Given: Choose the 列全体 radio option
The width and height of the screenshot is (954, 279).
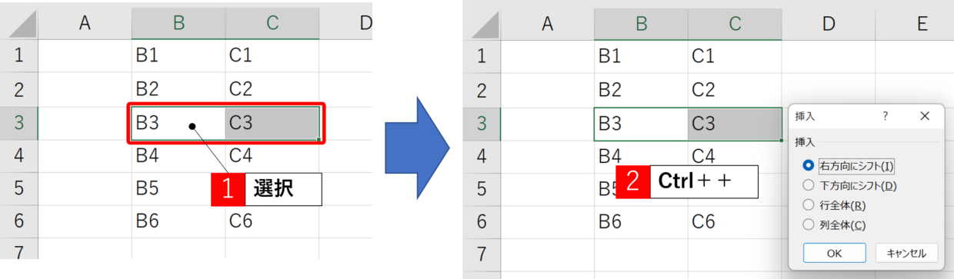Looking at the screenshot, I should coord(834,225).
